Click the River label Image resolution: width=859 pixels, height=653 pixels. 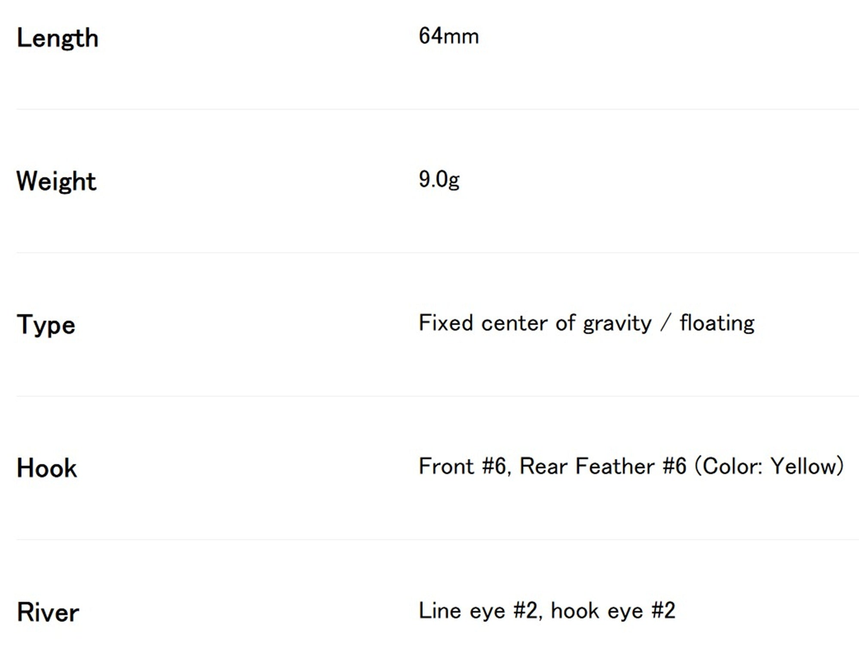coord(48,612)
